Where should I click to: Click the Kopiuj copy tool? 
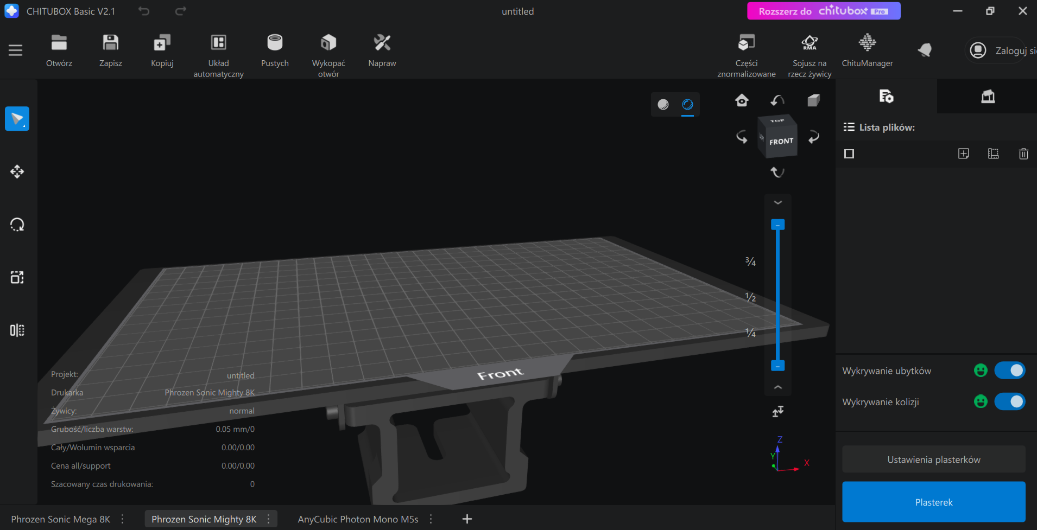pos(162,50)
